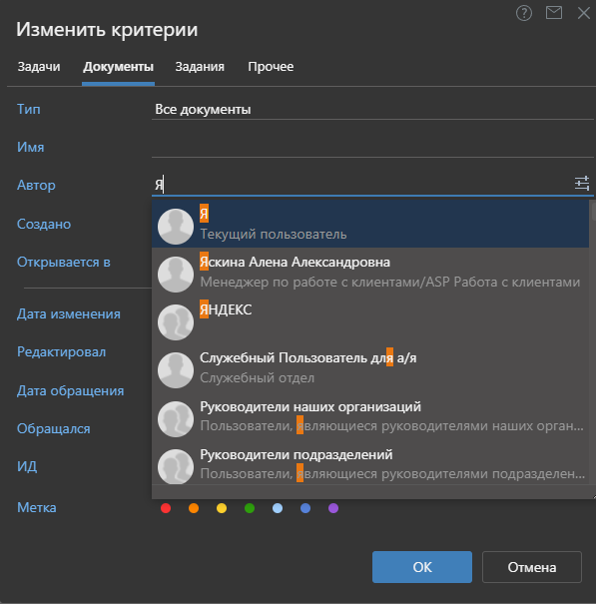Open the Прочее tab
The height and width of the screenshot is (604, 596).
point(271,67)
